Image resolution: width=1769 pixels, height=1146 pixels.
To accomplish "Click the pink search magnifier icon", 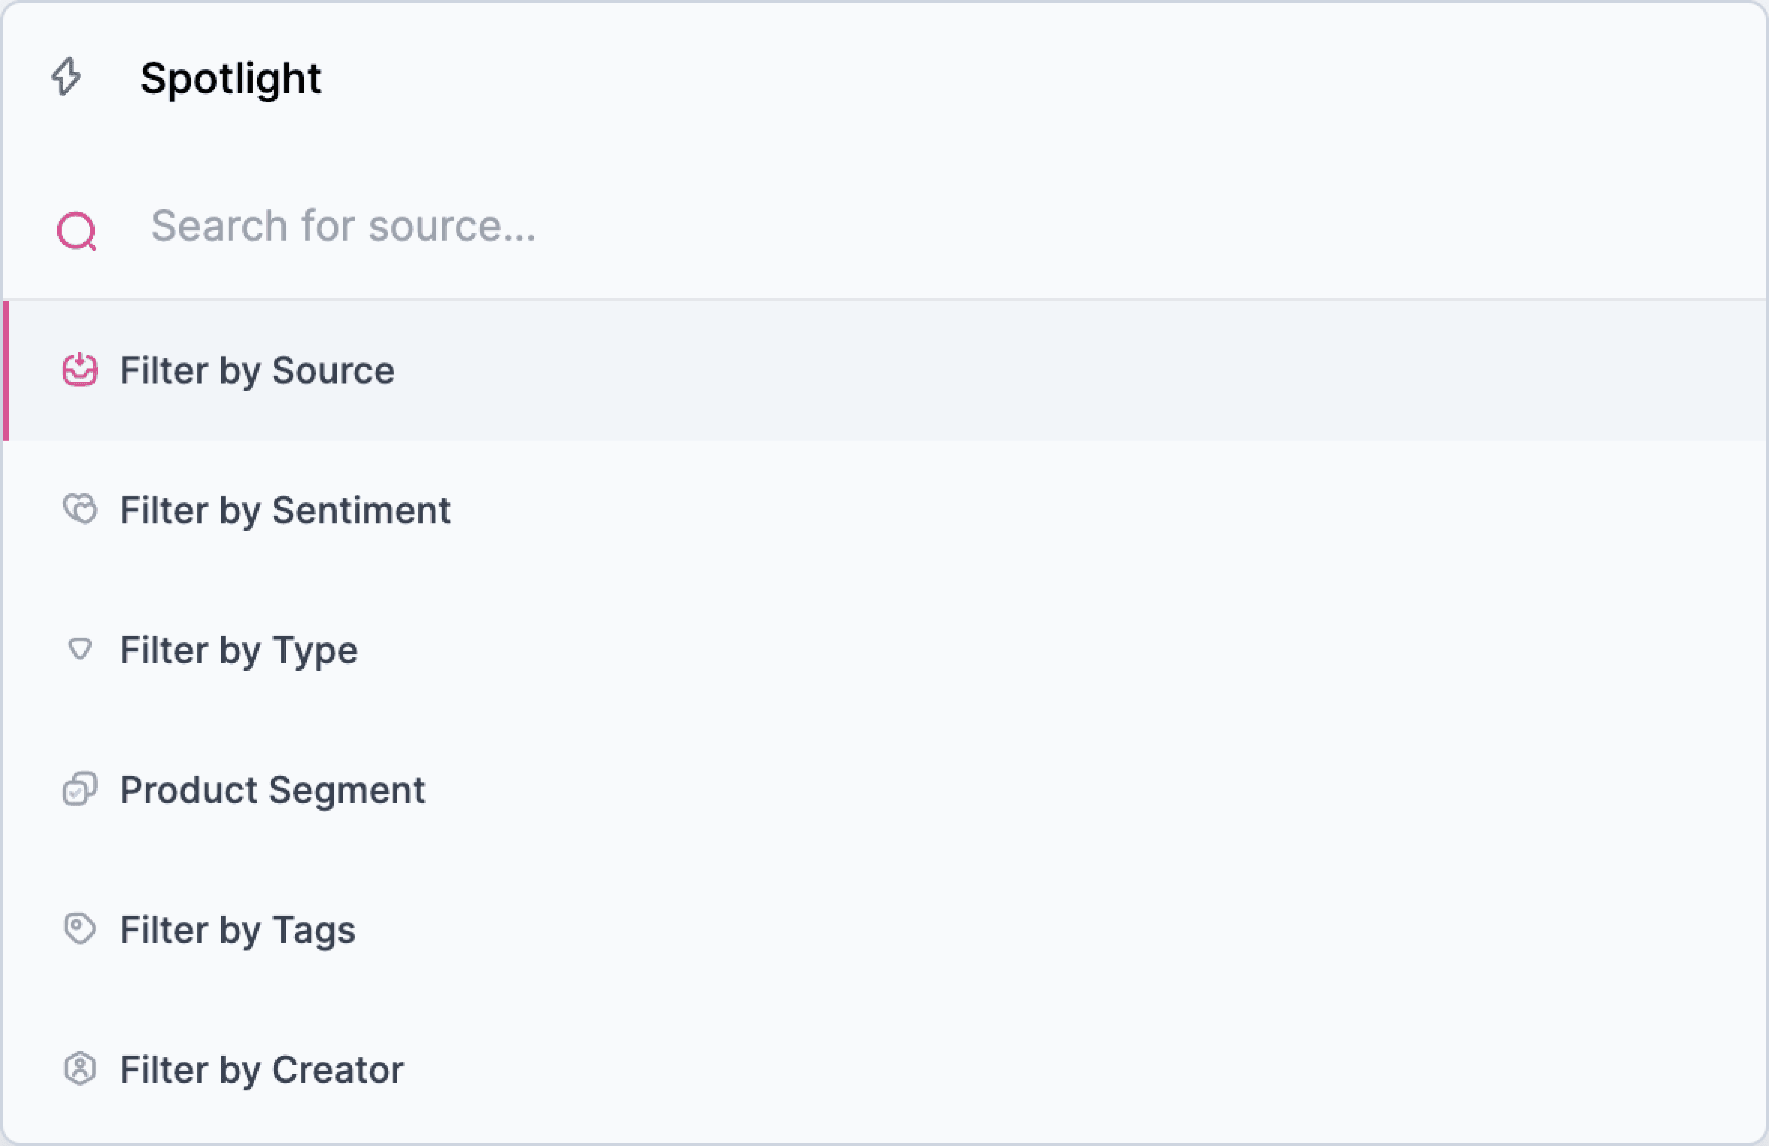I will coord(77,231).
